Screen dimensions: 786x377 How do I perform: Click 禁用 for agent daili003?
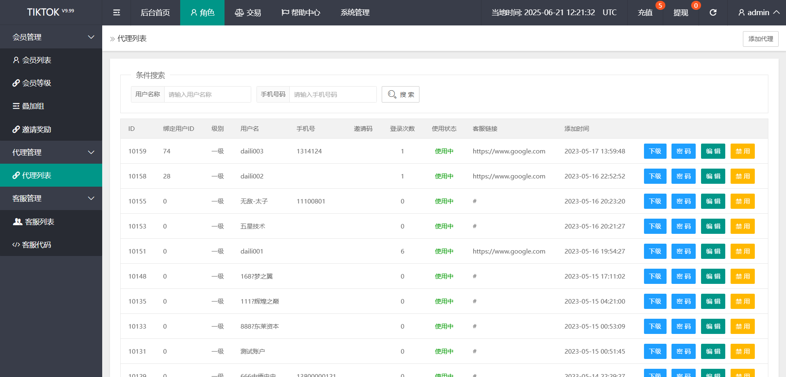(742, 151)
